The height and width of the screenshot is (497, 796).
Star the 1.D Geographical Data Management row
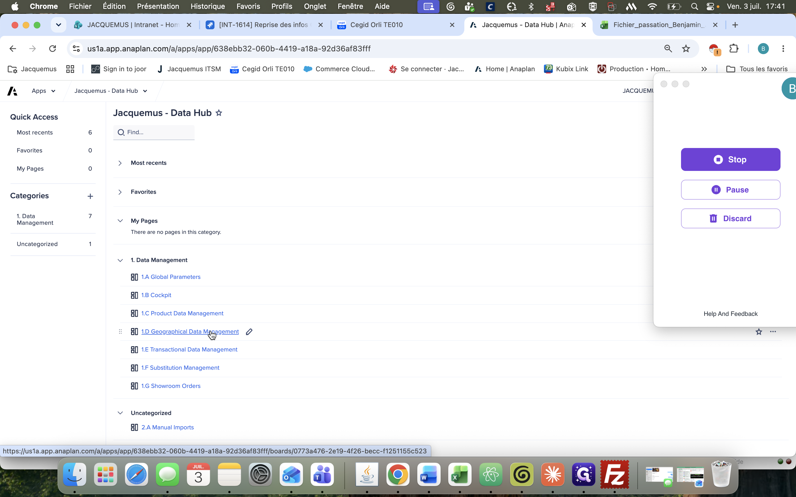tap(758, 332)
